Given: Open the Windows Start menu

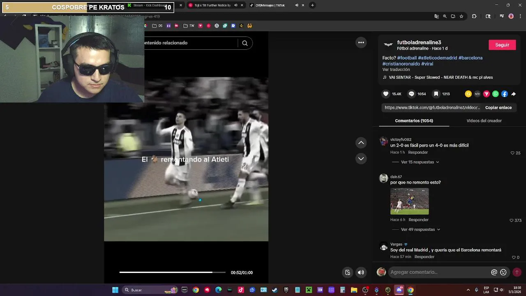Looking at the screenshot, I should (115, 290).
